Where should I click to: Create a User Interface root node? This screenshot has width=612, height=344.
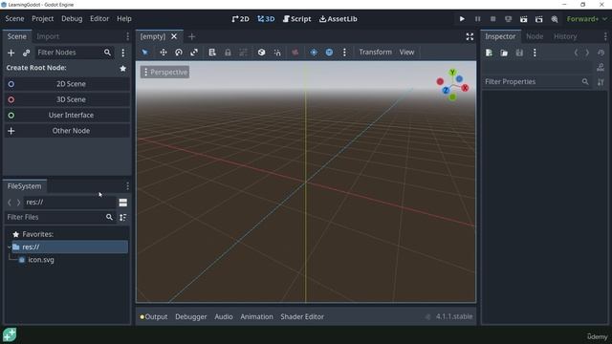(x=67, y=115)
